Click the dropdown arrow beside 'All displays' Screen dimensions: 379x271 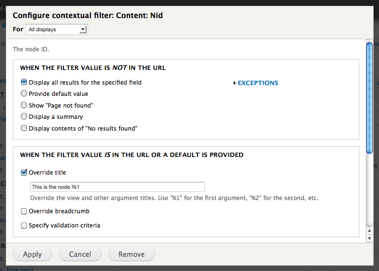click(83, 29)
